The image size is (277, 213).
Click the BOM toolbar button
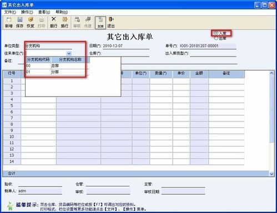(100, 23)
